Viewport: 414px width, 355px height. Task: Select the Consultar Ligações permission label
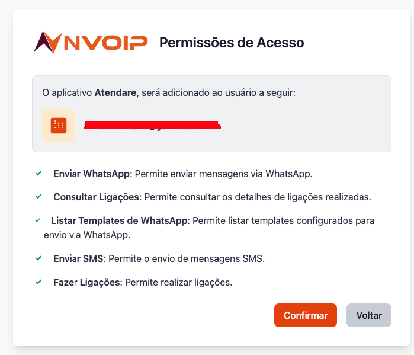96,197
